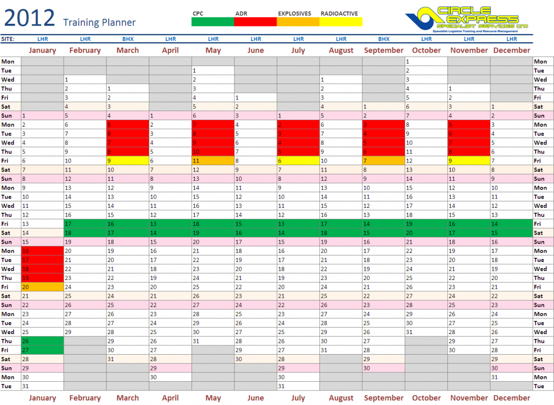This screenshot has width=554, height=405.
Task: Select the November header at top
Action: click(469, 50)
